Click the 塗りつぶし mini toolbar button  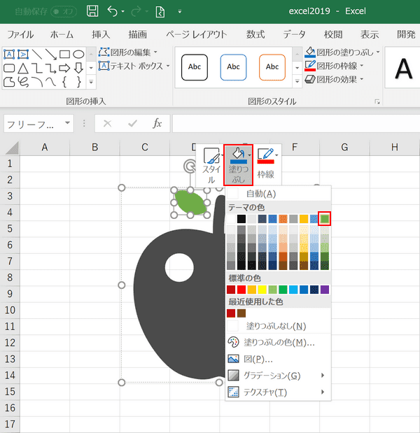click(x=238, y=165)
